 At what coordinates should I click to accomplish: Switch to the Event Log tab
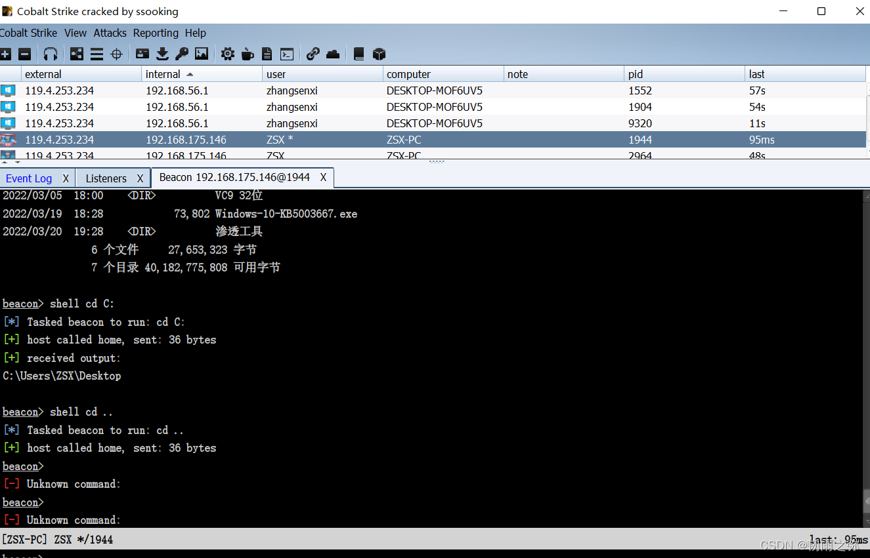29,178
